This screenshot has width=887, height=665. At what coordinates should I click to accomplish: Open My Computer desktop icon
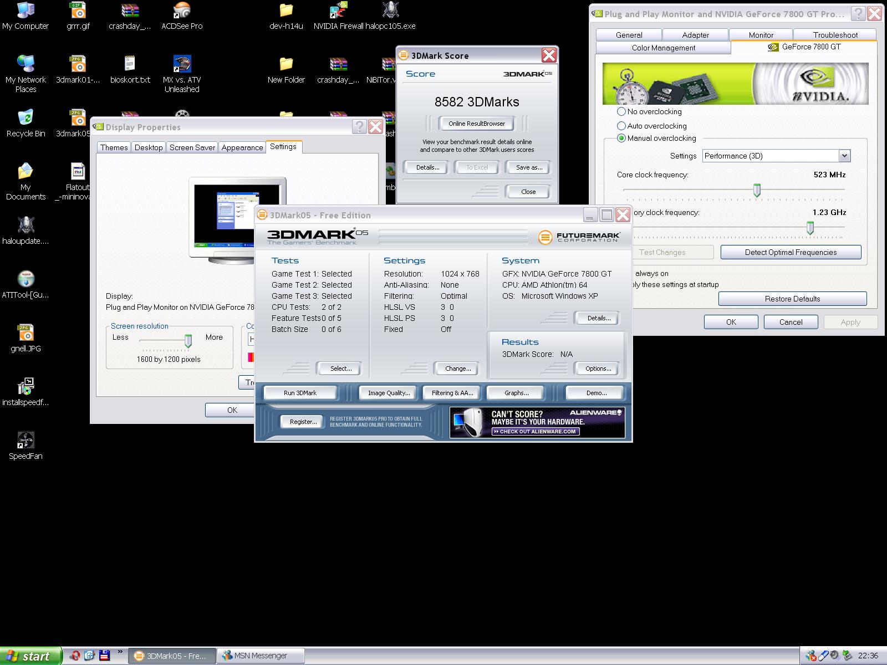(26, 16)
